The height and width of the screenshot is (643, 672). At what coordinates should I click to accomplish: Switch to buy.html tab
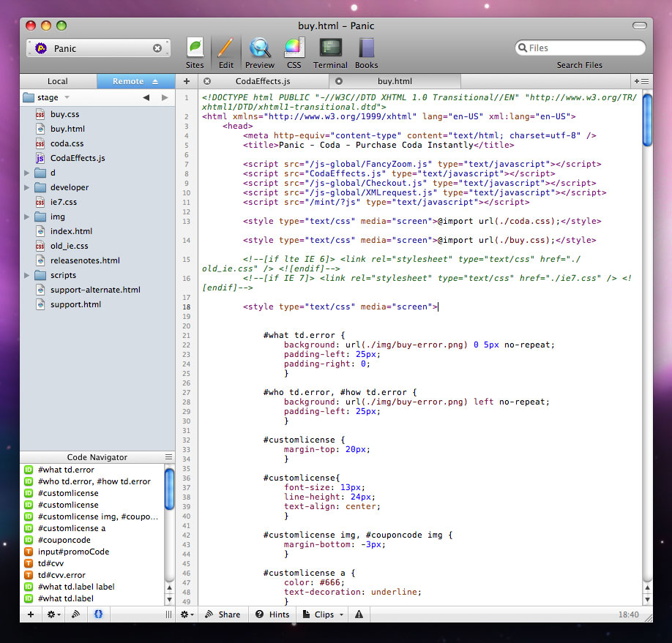coord(395,81)
